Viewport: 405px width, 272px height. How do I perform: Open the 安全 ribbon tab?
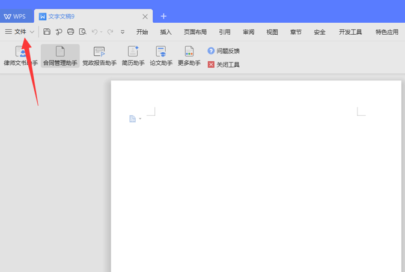(320, 32)
